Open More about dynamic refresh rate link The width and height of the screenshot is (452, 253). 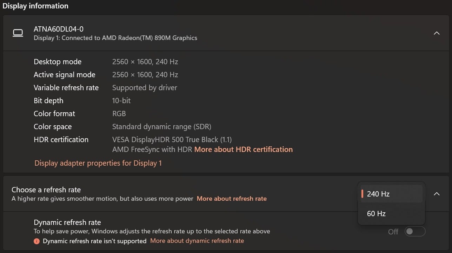(x=197, y=241)
